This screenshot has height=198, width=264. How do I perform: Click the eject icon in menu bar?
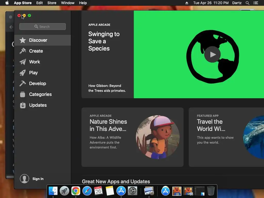[187, 3]
